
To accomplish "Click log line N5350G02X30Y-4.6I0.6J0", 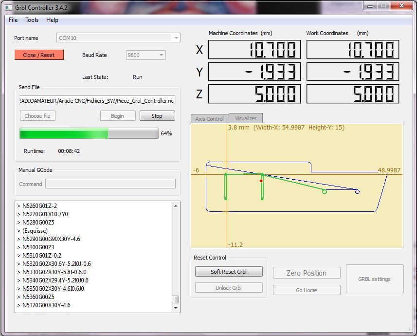I will pyautogui.click(x=53, y=288).
